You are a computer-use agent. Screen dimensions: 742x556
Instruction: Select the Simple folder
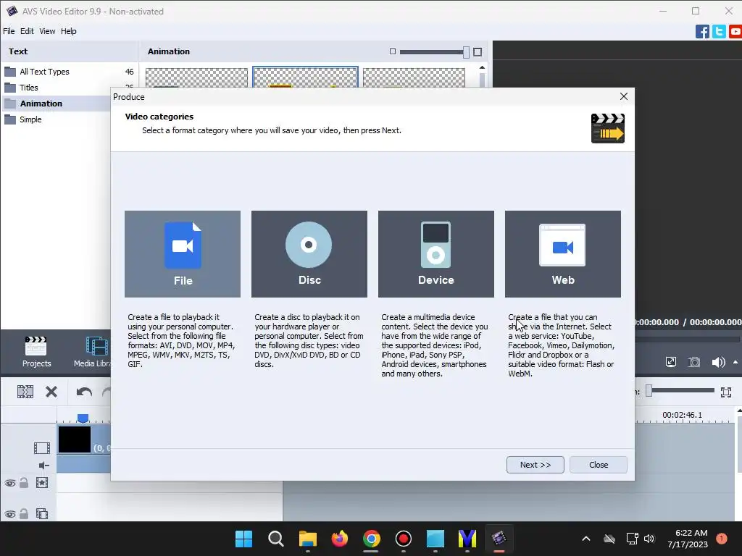(57, 119)
